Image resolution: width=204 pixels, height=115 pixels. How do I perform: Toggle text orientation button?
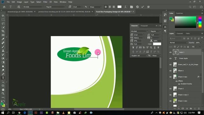pos(19,7)
